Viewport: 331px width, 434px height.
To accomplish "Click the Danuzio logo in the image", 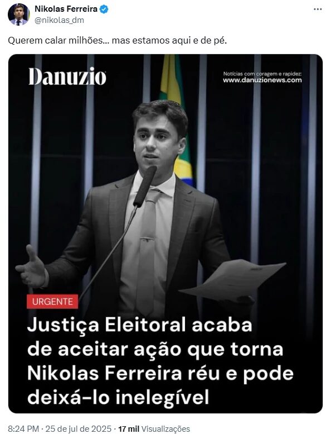I will pos(67,76).
